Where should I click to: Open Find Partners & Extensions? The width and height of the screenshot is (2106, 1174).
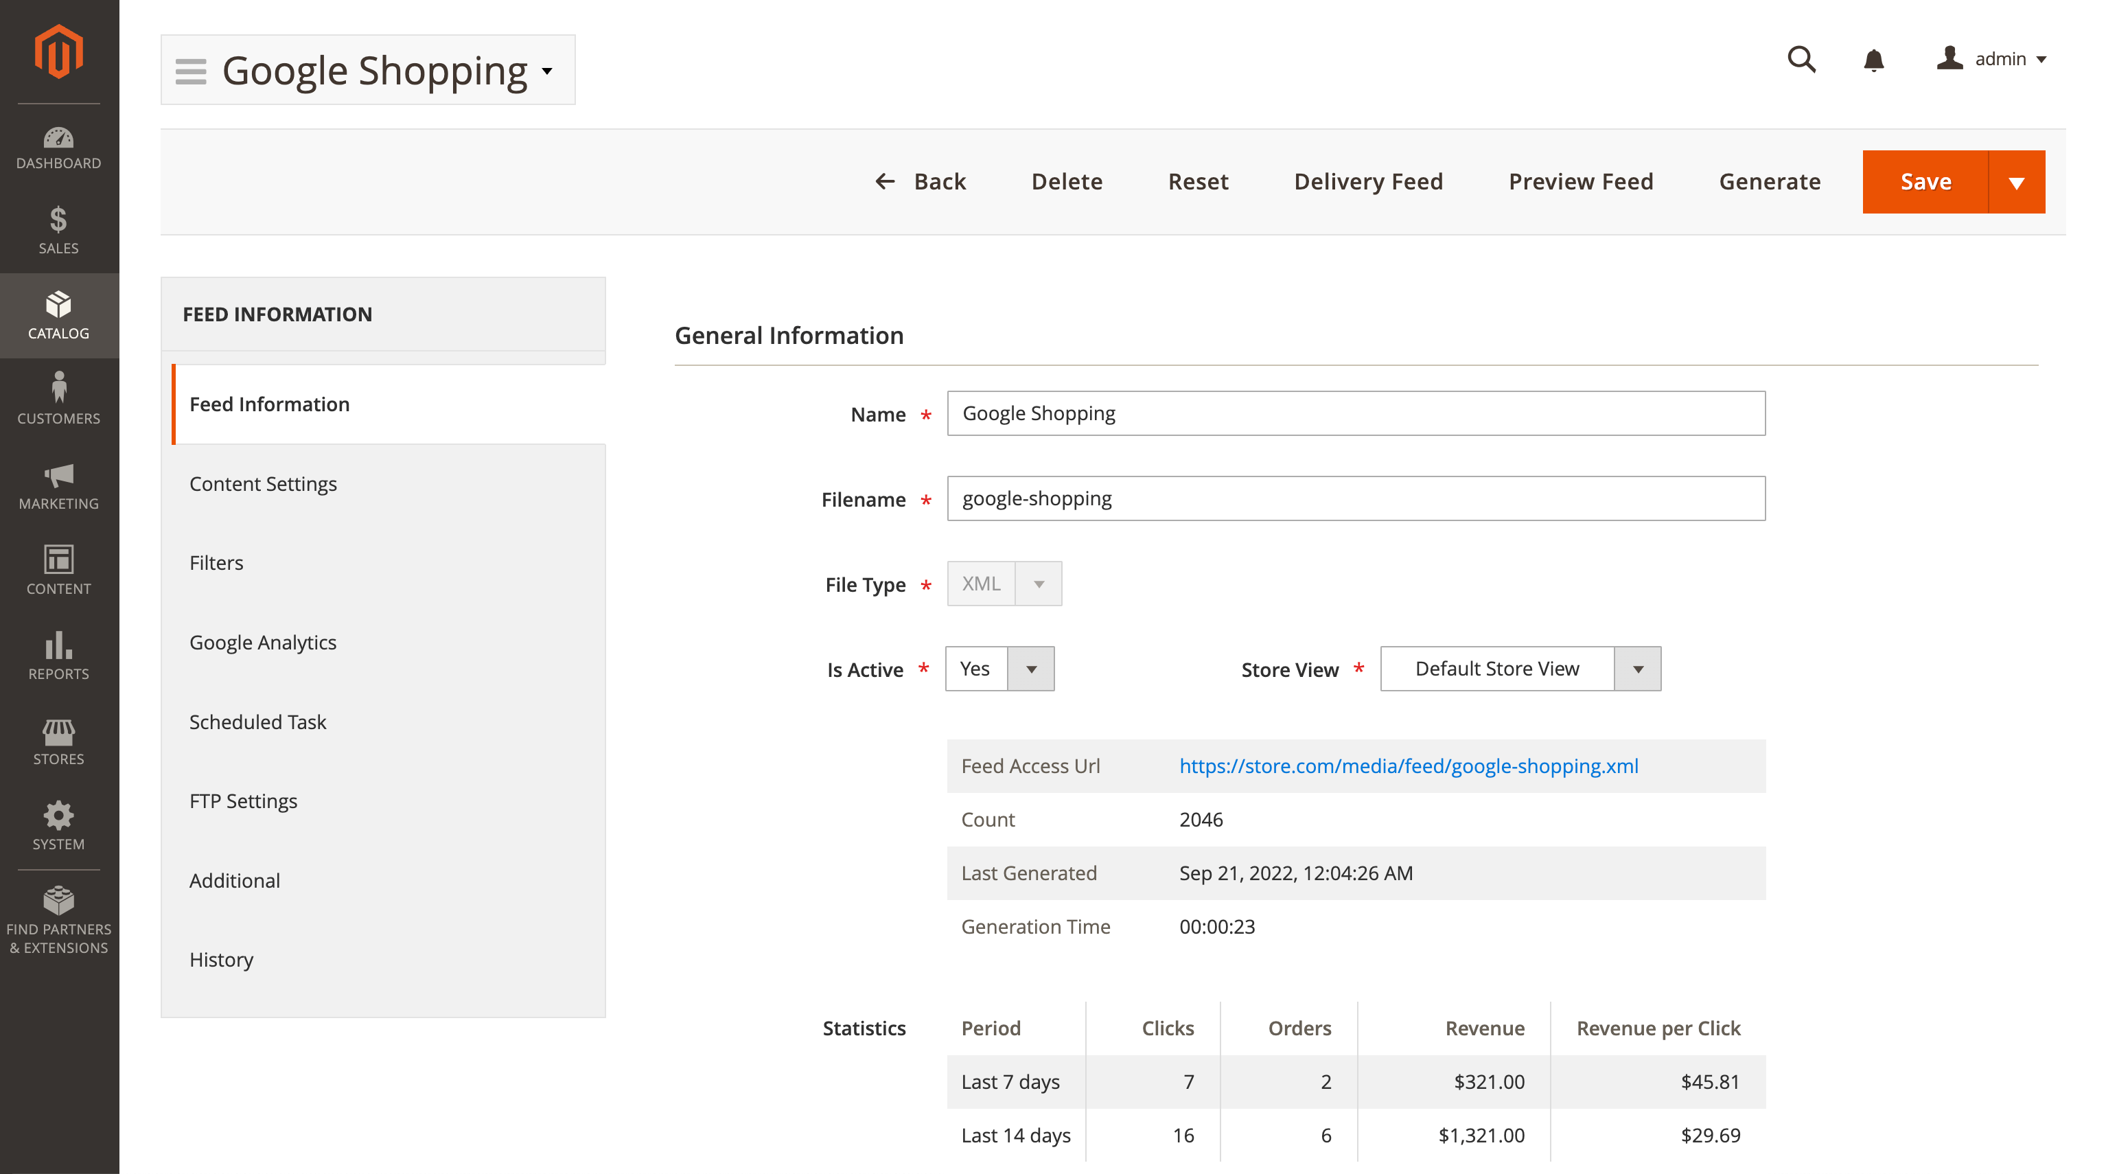(59, 921)
